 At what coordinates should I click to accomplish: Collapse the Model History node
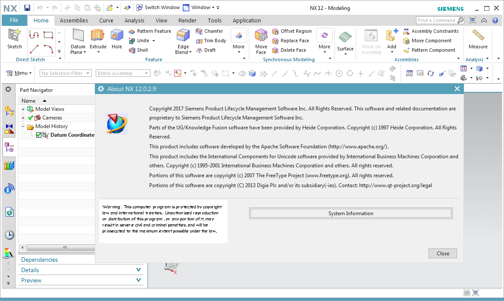(23, 127)
